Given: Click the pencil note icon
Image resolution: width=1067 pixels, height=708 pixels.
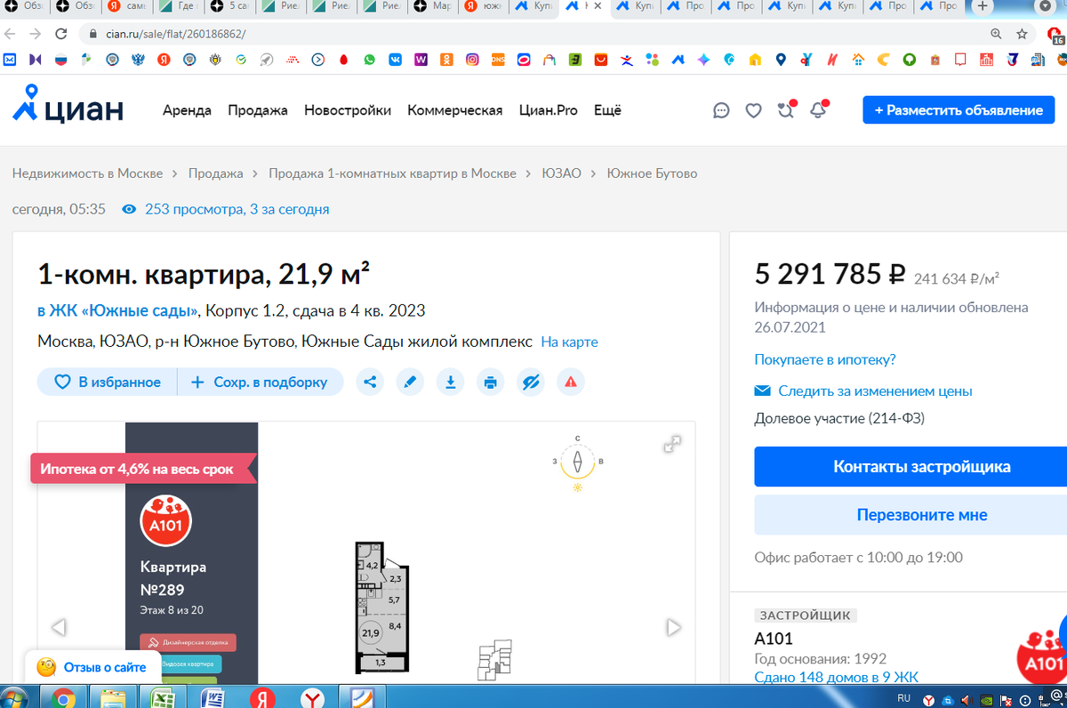Looking at the screenshot, I should [410, 382].
